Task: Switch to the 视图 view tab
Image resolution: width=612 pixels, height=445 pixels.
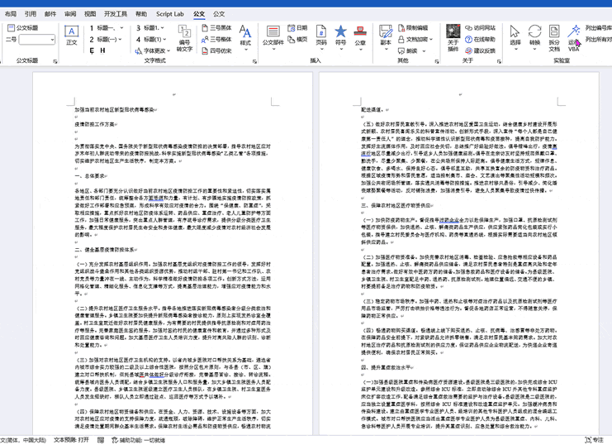Action: (x=90, y=14)
